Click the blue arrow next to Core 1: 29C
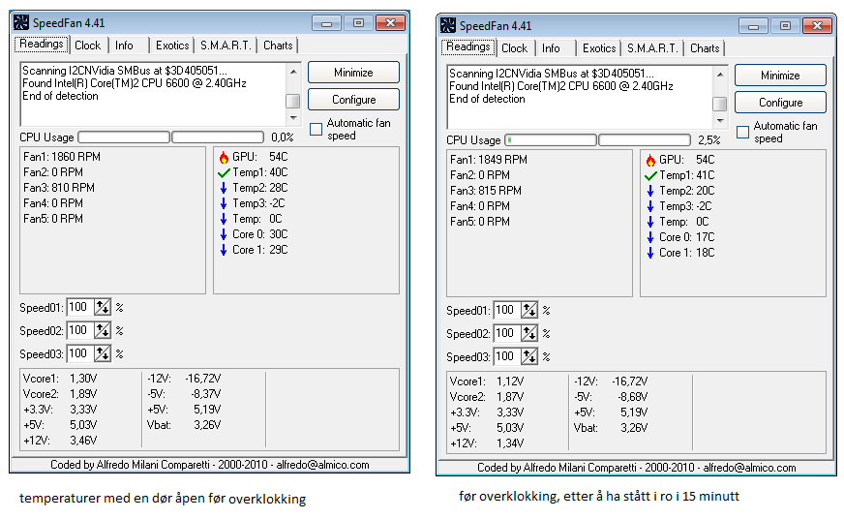Viewport: 844px width, 519px height. click(224, 250)
